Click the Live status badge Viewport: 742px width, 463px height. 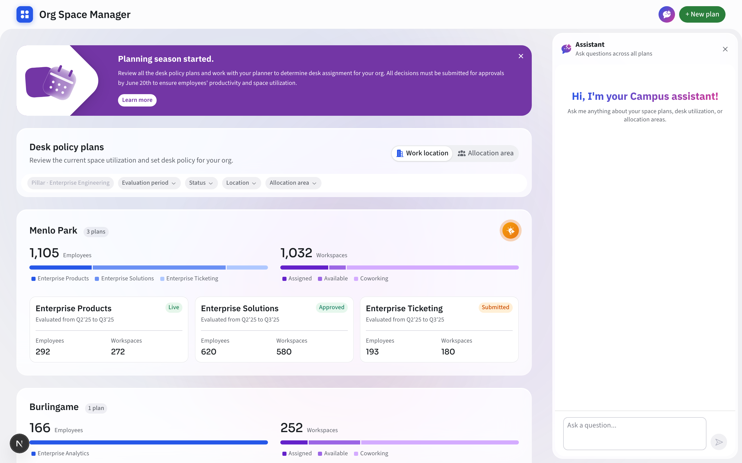174,307
